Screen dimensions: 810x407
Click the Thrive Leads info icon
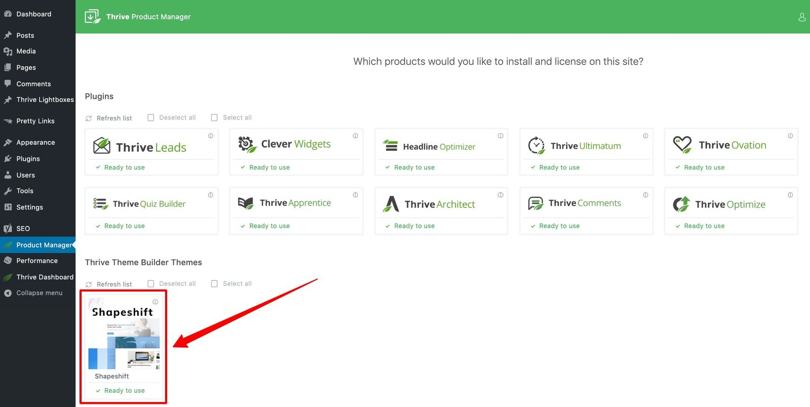pyautogui.click(x=211, y=136)
